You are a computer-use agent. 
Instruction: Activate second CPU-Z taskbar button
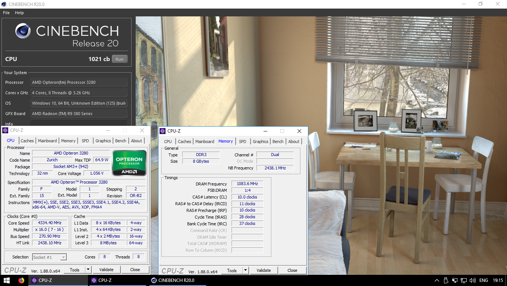tap(118, 280)
